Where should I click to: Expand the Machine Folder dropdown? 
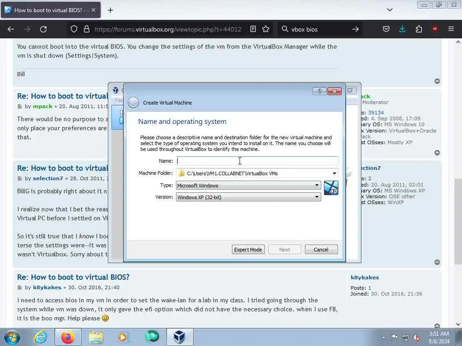point(334,173)
